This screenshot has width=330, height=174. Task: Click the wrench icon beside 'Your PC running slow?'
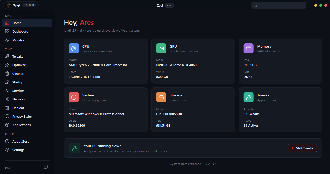tap(75, 148)
